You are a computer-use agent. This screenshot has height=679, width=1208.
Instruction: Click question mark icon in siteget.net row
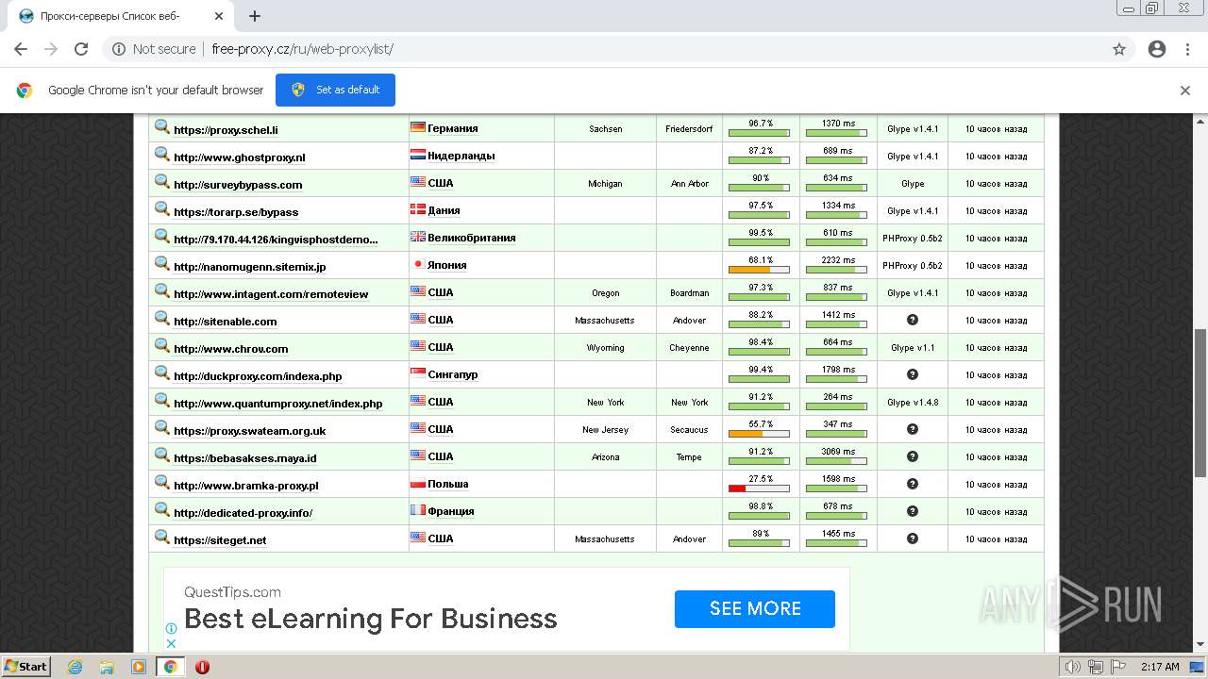[x=913, y=538]
